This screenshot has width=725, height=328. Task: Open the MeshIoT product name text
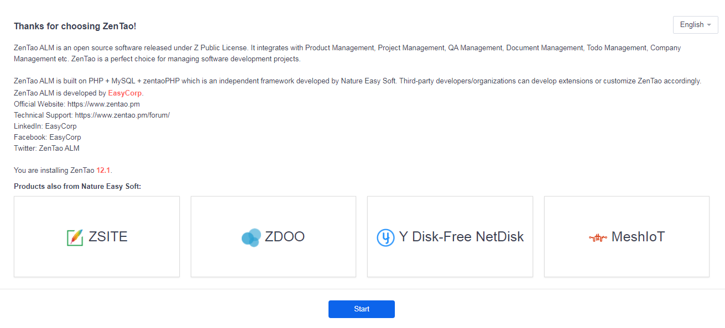pos(638,237)
